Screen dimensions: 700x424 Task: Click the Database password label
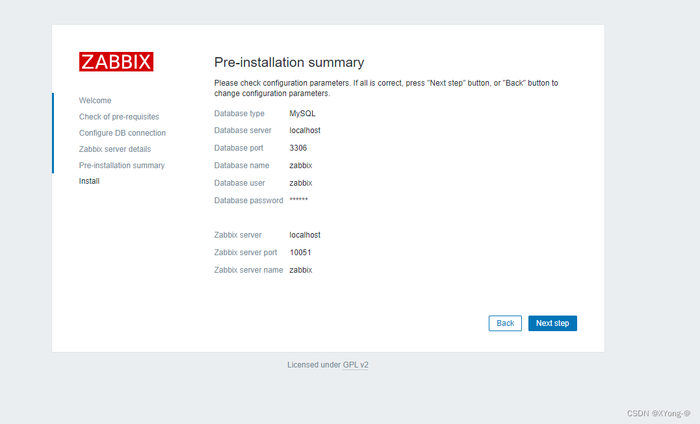click(x=248, y=201)
